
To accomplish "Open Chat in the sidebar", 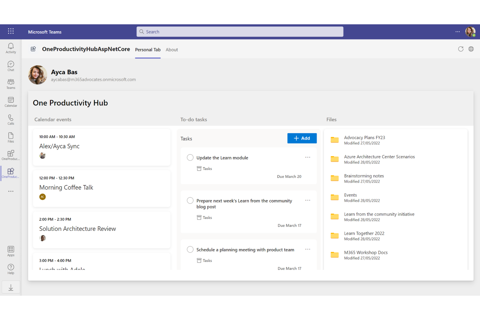I will (11, 66).
